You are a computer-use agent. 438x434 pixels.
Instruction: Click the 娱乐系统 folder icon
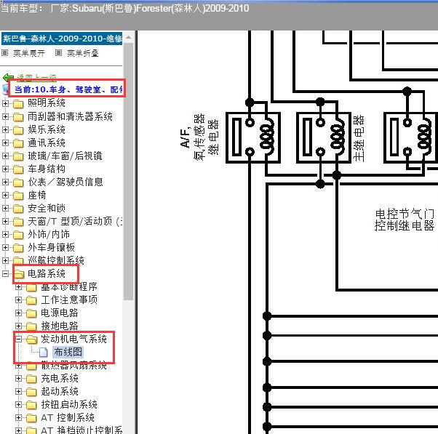click(x=18, y=130)
